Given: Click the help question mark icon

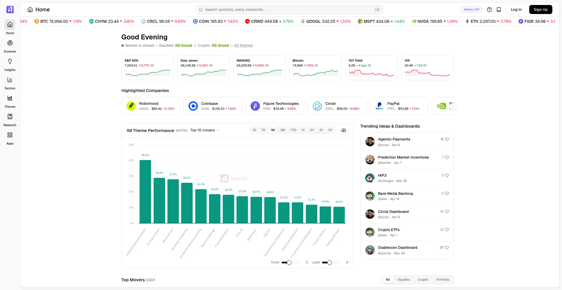Looking at the screenshot, I should point(489,10).
